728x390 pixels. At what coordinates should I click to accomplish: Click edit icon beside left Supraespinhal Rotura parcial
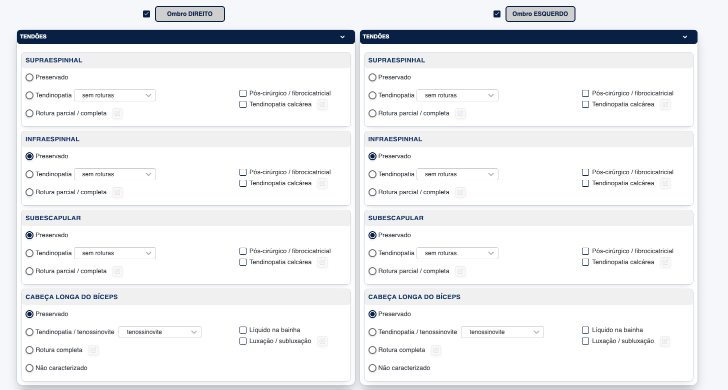point(460,113)
